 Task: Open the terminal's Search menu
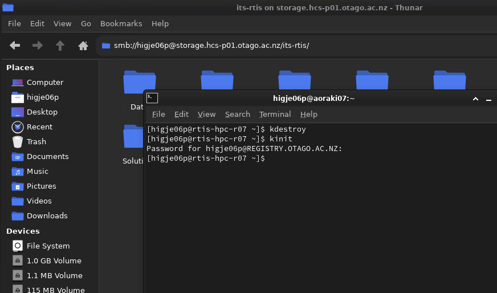(237, 115)
